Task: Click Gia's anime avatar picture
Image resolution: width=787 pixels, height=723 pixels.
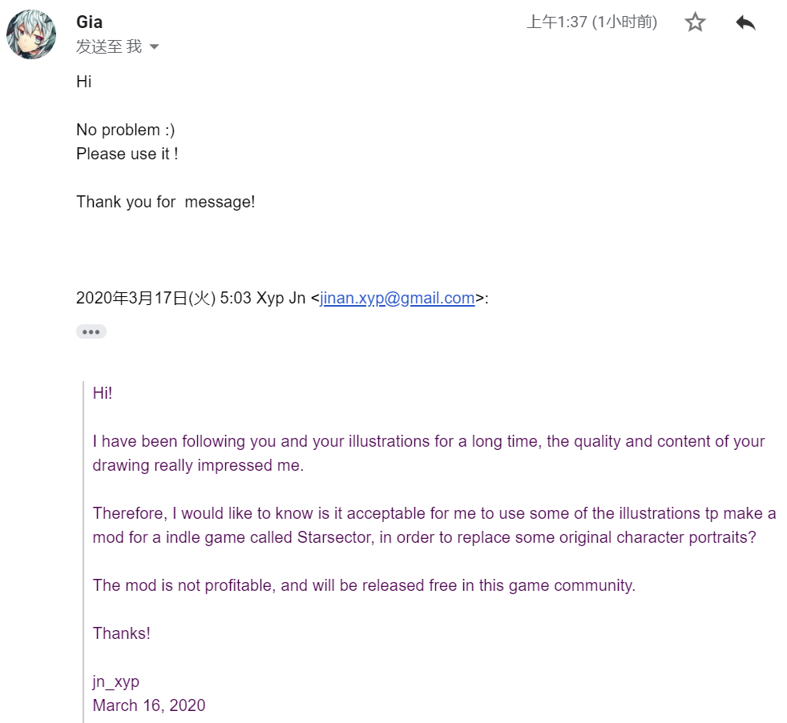Action: (31, 35)
